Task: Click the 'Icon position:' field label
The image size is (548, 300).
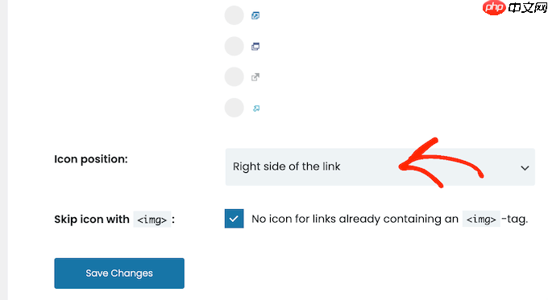Action: [x=91, y=159]
